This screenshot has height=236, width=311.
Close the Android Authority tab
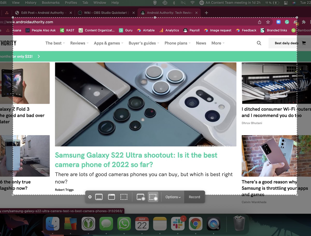[x=197, y=13]
